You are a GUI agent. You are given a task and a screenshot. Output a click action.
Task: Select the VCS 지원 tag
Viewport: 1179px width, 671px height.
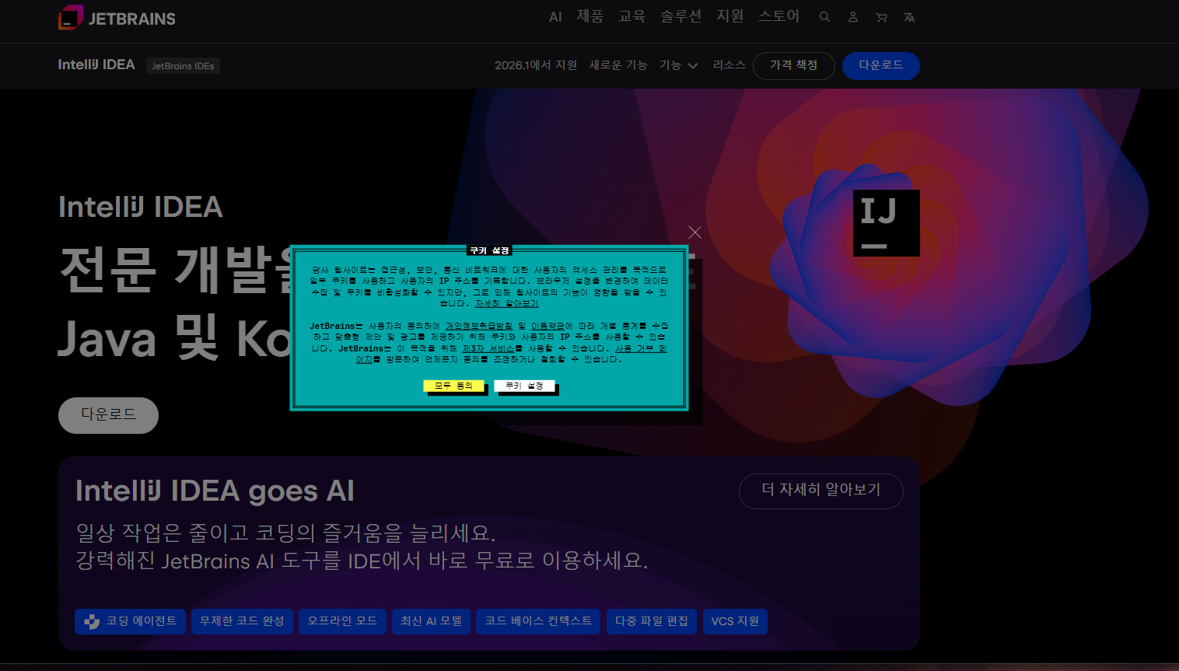[x=735, y=621]
